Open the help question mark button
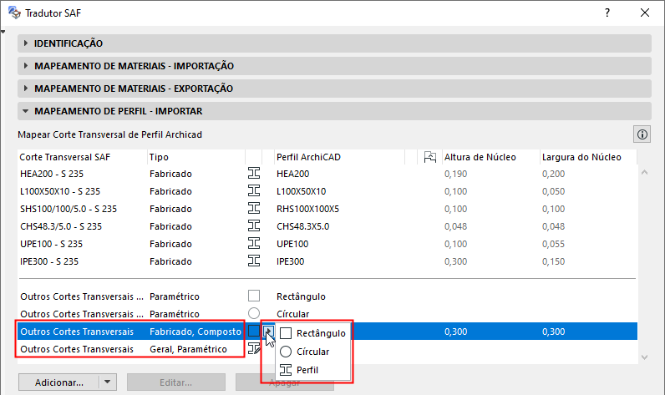This screenshot has width=665, height=395. pyautogui.click(x=607, y=13)
